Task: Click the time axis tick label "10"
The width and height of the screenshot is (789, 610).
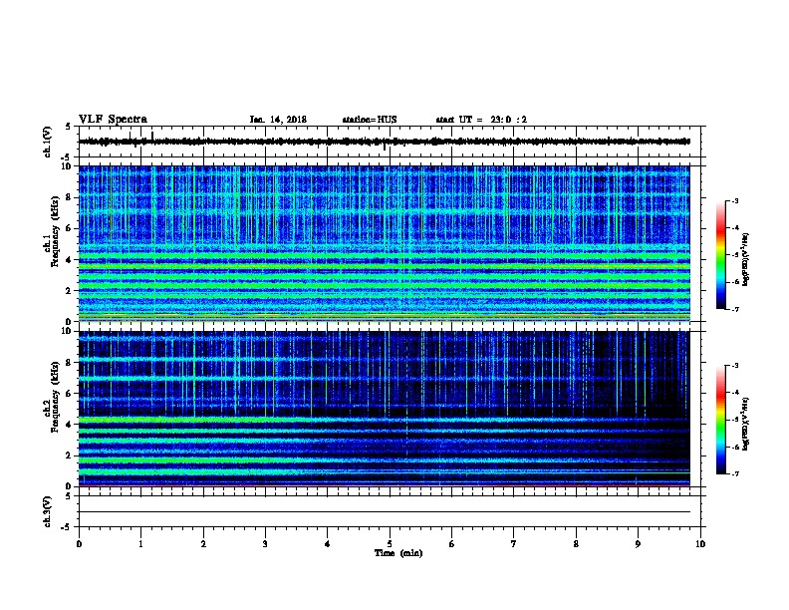Action: [x=700, y=544]
